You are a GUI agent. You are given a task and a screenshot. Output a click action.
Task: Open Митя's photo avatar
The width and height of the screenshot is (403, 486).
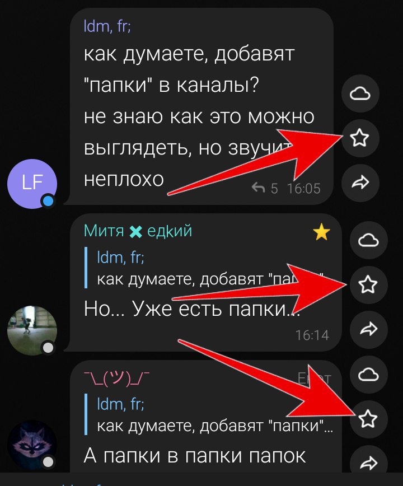pos(32,330)
